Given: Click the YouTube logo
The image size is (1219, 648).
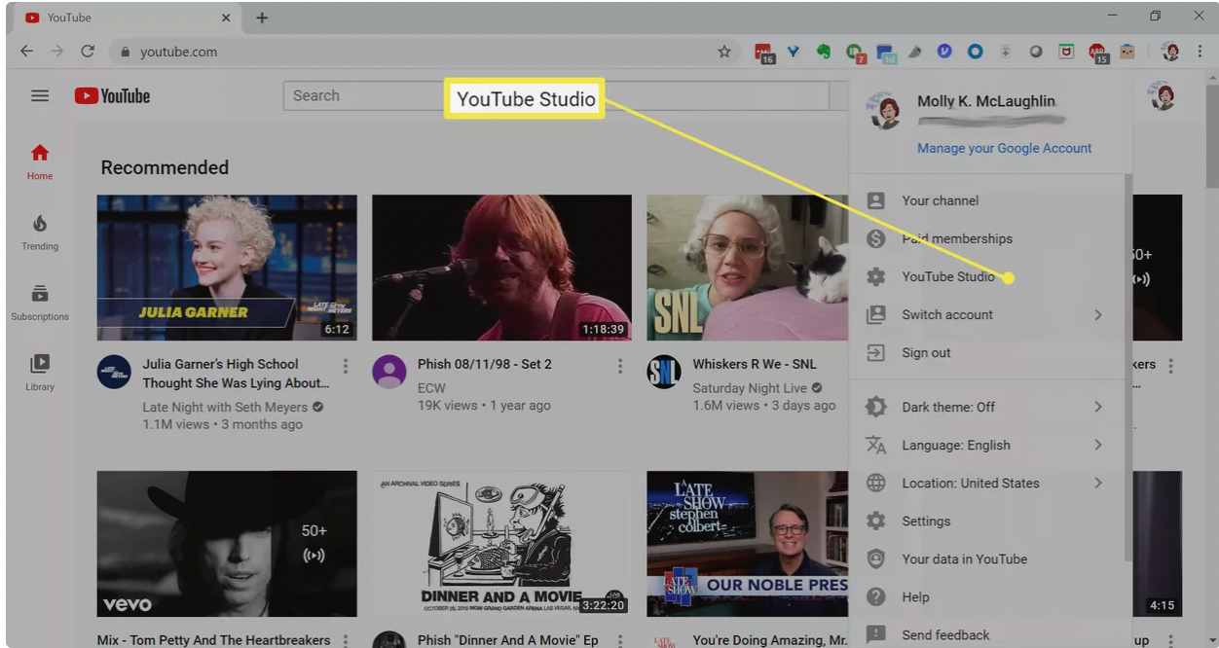Looking at the screenshot, I should pos(113,95).
